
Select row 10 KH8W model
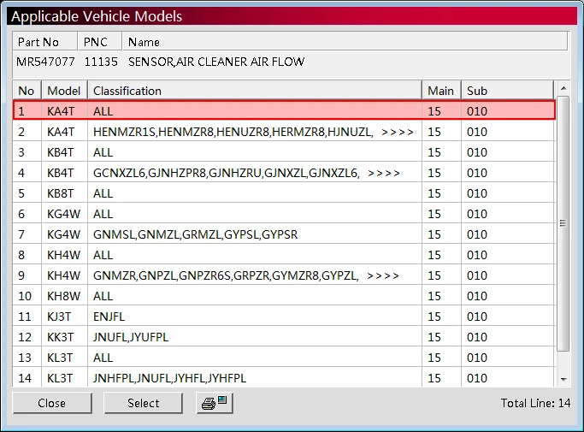point(63,296)
